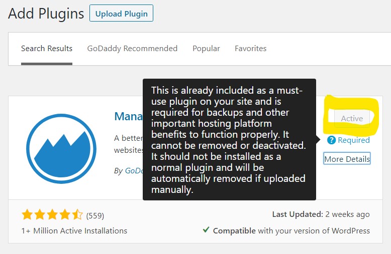Click the Compatible with your version text
The image size is (391, 254).
click(291, 231)
